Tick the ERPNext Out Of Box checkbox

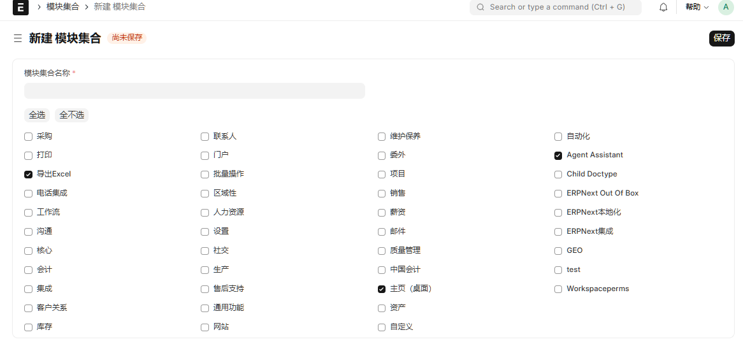pos(558,194)
